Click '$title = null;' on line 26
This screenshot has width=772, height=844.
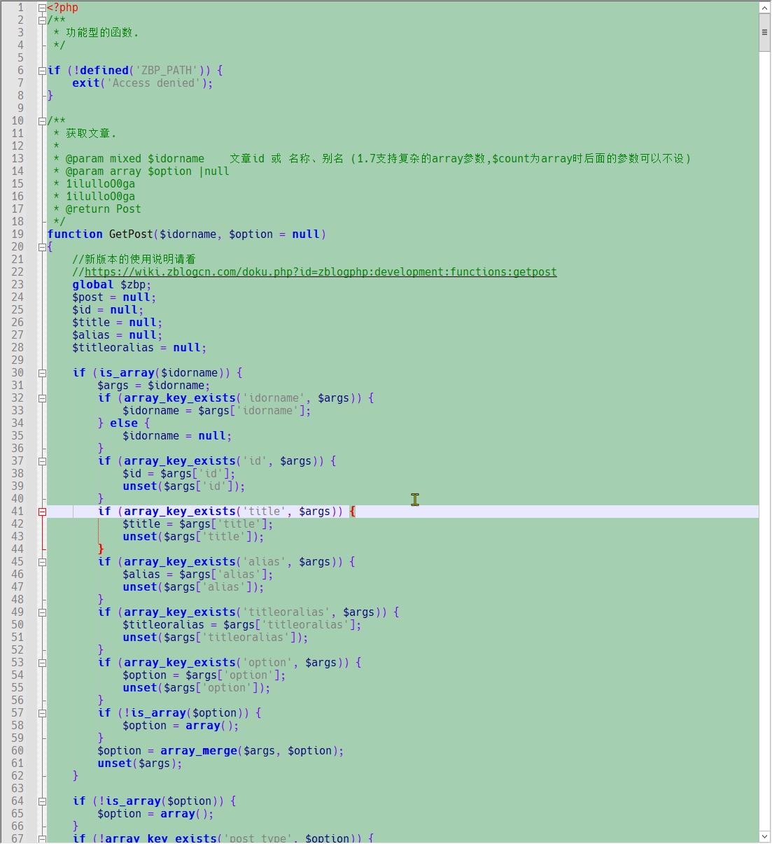117,323
